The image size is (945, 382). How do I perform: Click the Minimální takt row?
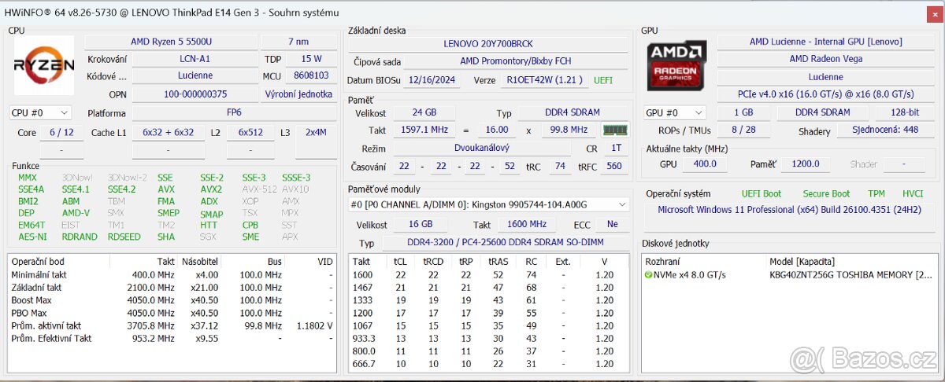172,275
